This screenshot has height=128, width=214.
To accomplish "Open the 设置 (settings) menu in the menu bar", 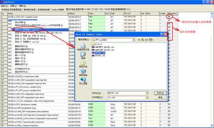I will [x=13, y=6].
